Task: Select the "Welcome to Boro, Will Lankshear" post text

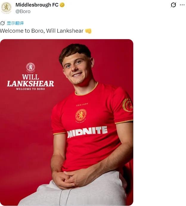Action: coord(42,31)
